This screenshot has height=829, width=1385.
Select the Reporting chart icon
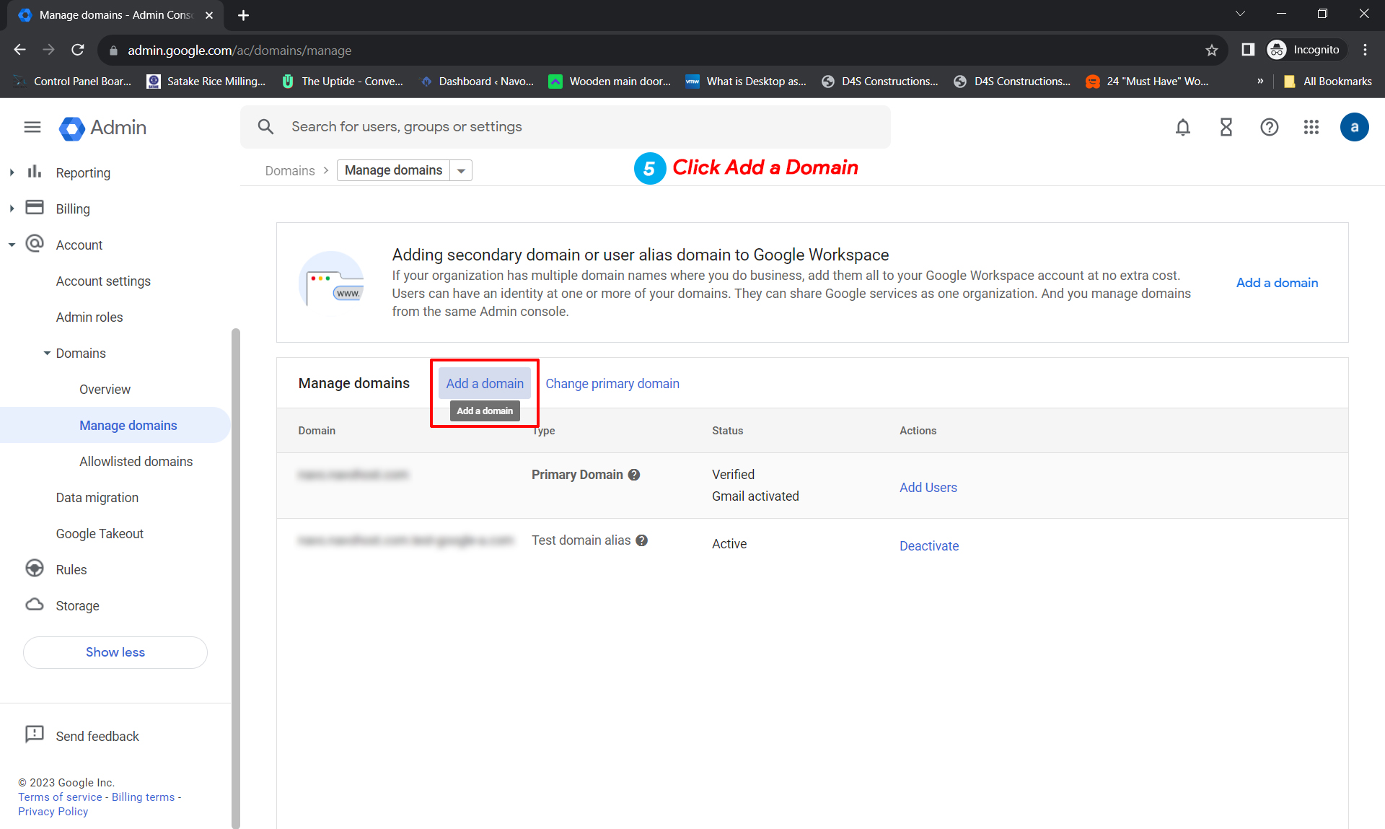point(35,172)
